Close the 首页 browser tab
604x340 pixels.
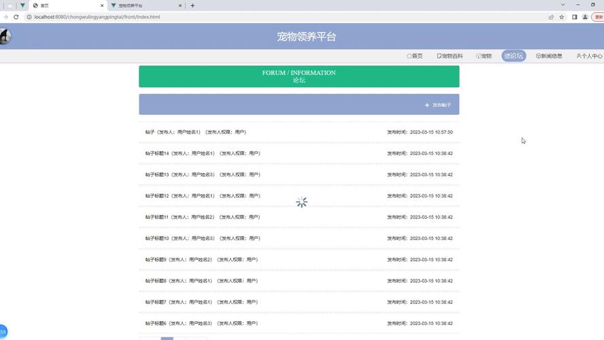pyautogui.click(x=102, y=5)
